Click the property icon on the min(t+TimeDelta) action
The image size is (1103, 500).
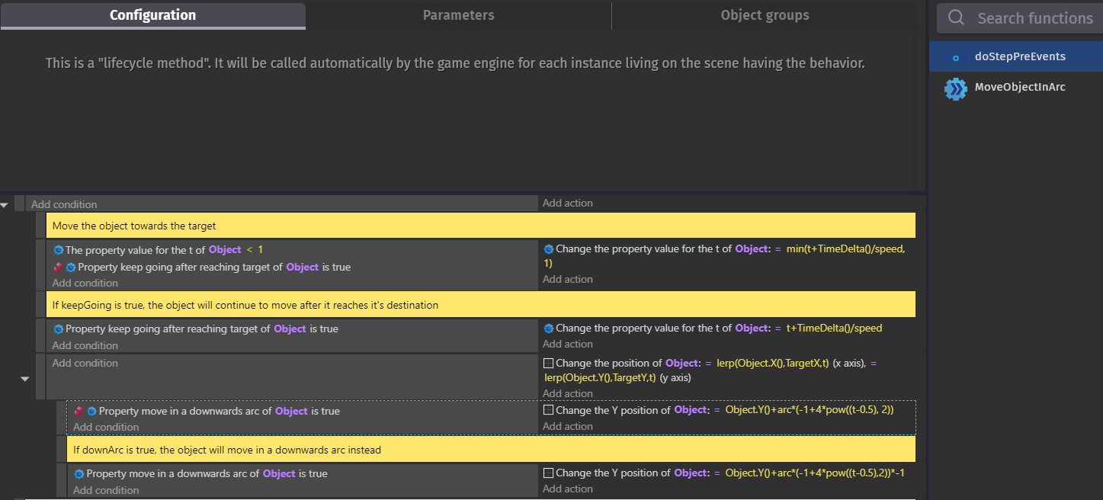(548, 249)
